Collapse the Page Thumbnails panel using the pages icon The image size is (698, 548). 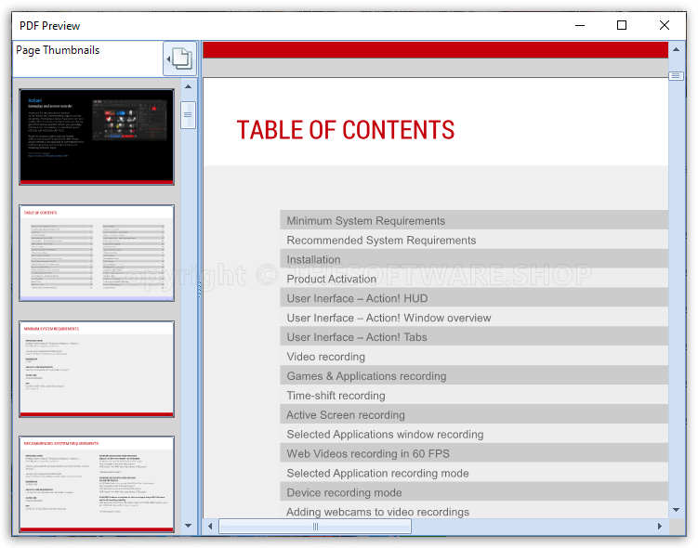(x=179, y=59)
